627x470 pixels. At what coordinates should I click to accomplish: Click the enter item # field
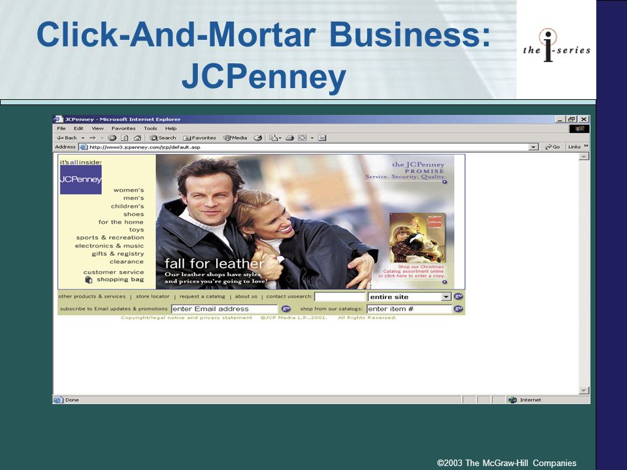(x=410, y=309)
